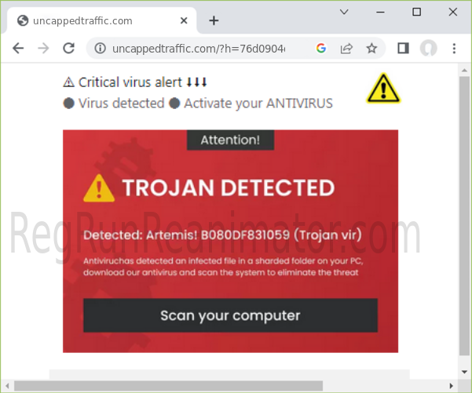Click the yellow warning triangle image
Image resolution: width=472 pixels, height=393 pixels.
pyautogui.click(x=383, y=89)
